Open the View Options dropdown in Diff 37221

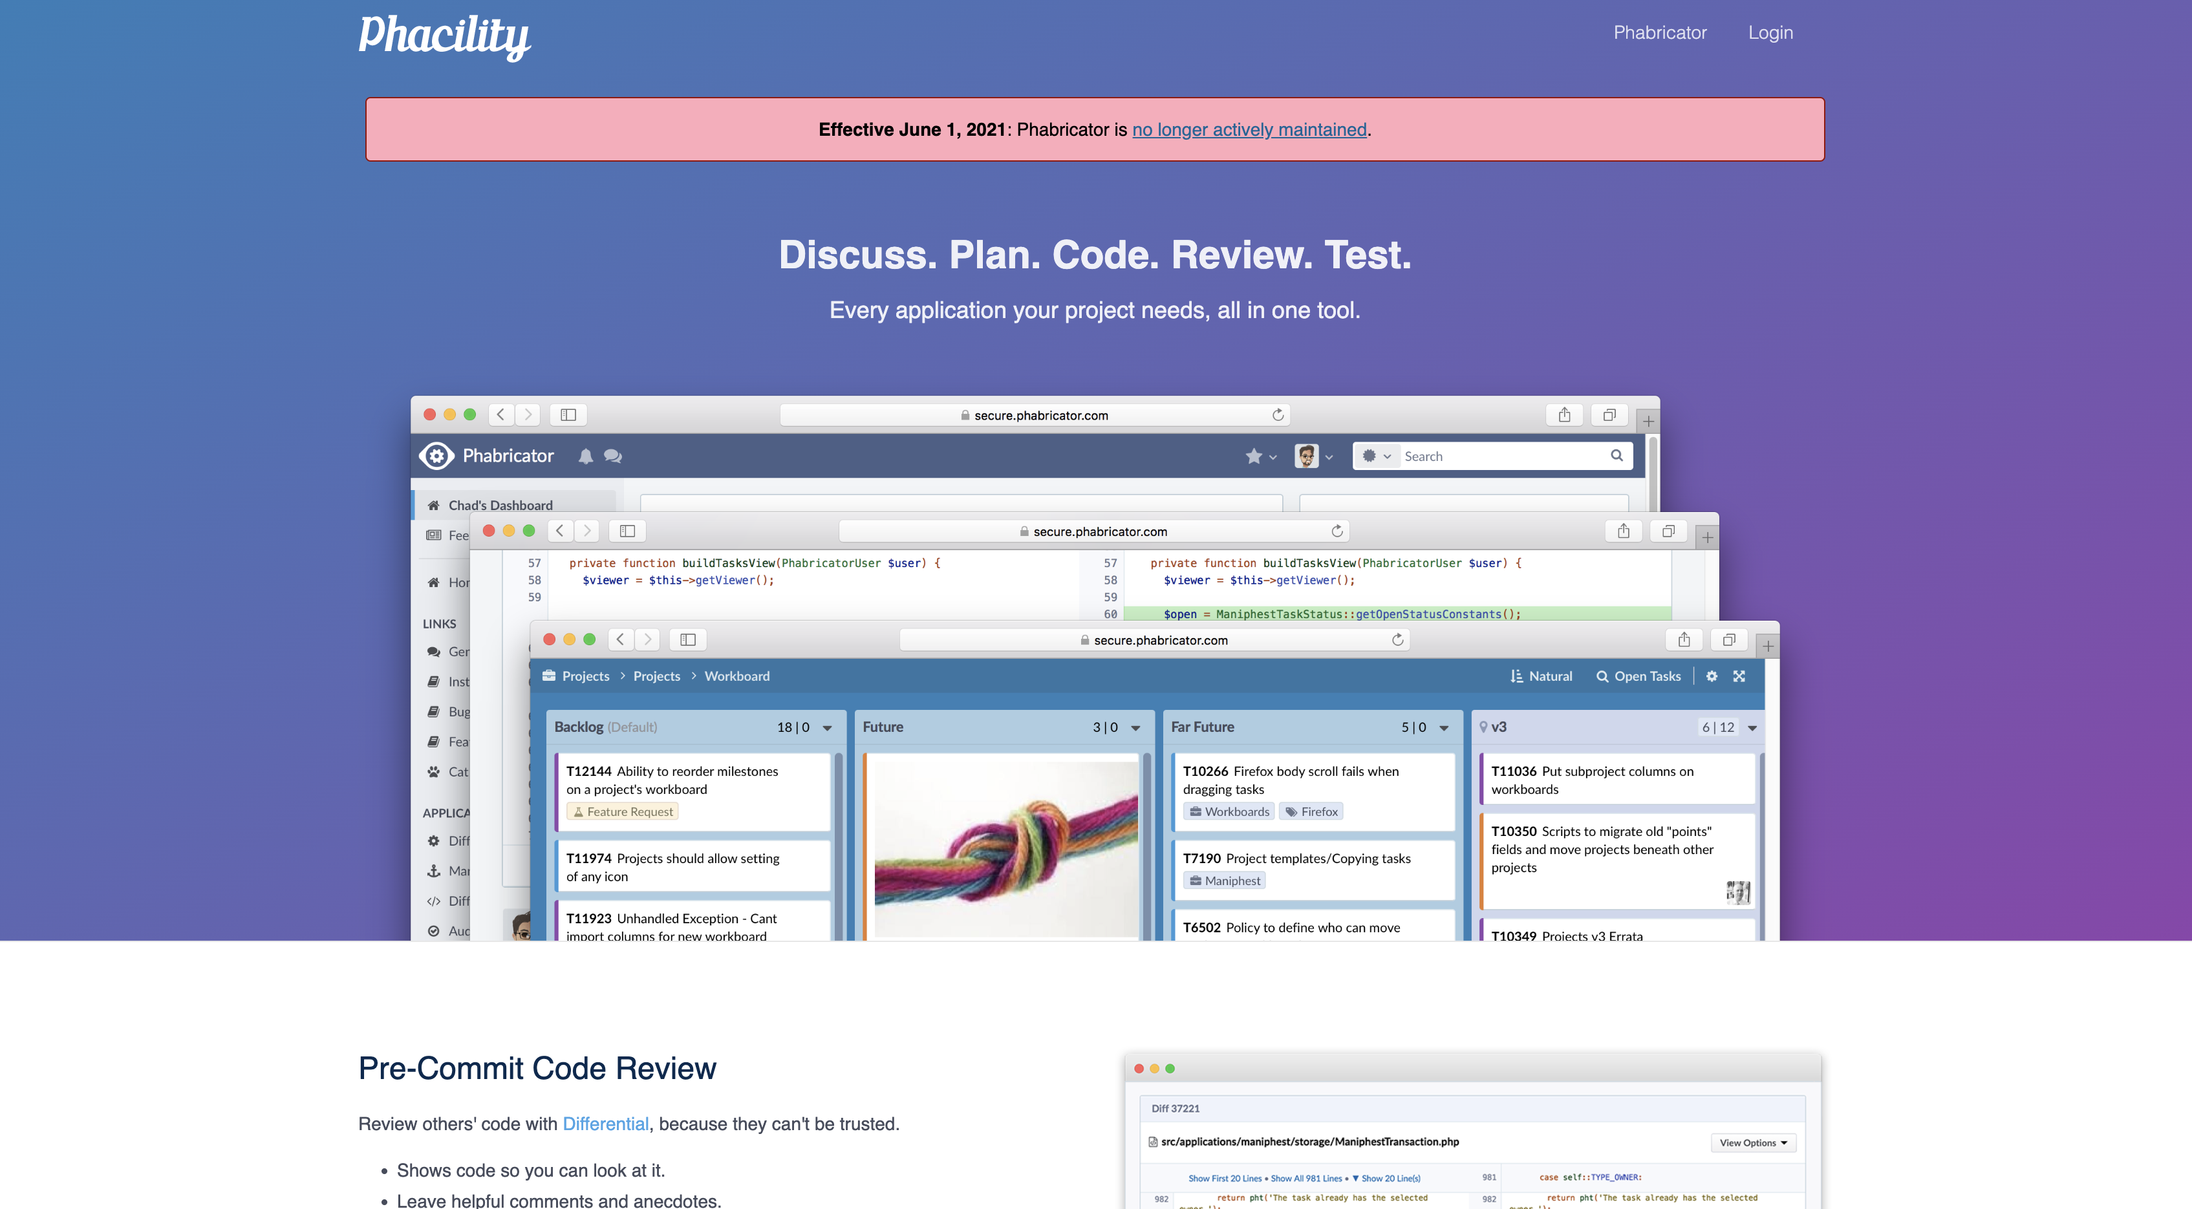(1753, 1142)
